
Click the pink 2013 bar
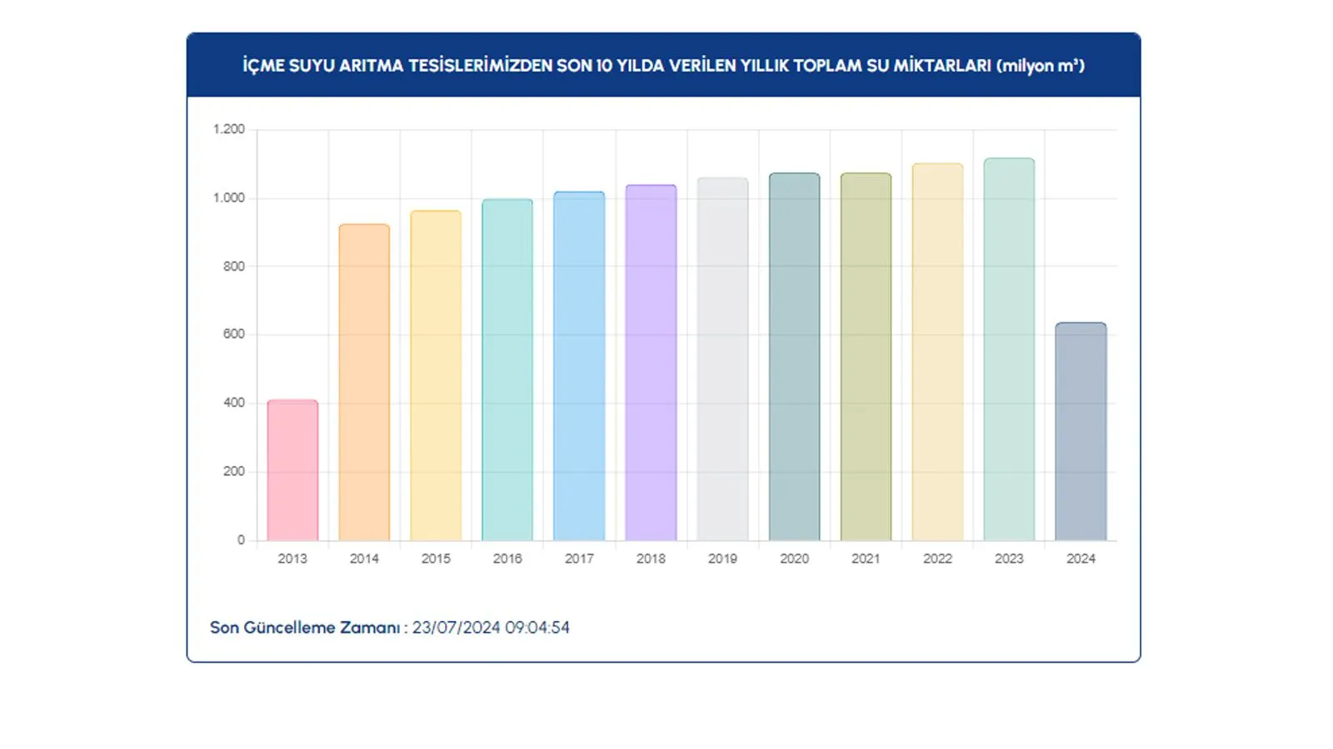click(292, 470)
